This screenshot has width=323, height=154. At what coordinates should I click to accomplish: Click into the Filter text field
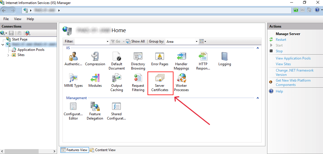[90, 41]
